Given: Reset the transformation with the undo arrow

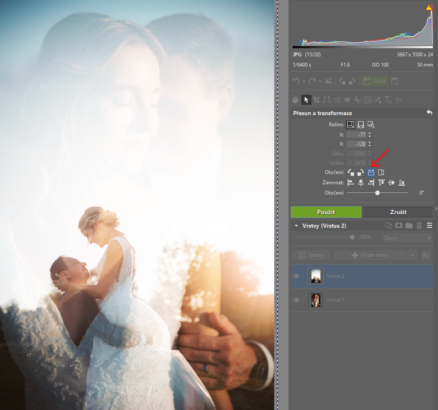Looking at the screenshot, I should 429,113.
